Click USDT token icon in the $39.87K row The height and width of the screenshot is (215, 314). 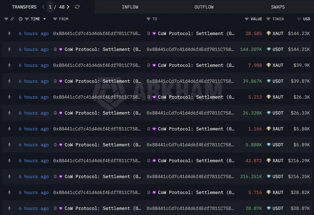click(x=268, y=81)
